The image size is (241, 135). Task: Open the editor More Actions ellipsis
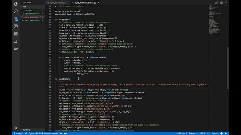pyautogui.click(x=226, y=3)
